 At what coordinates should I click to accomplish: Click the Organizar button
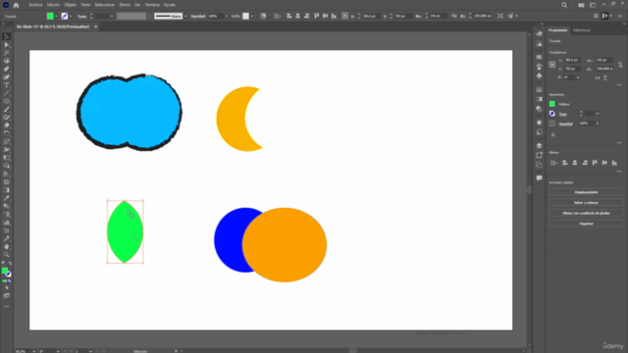click(586, 224)
